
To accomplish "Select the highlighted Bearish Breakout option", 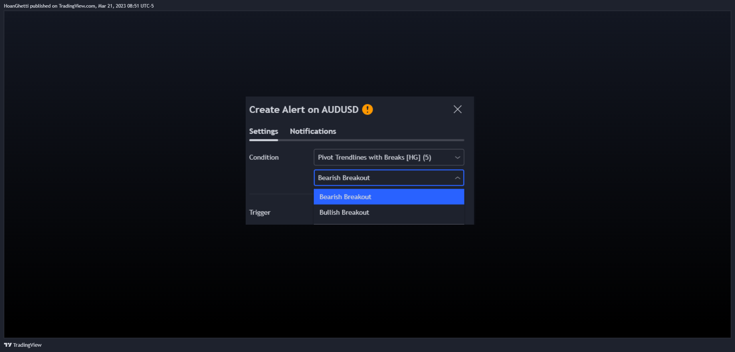I will click(389, 197).
